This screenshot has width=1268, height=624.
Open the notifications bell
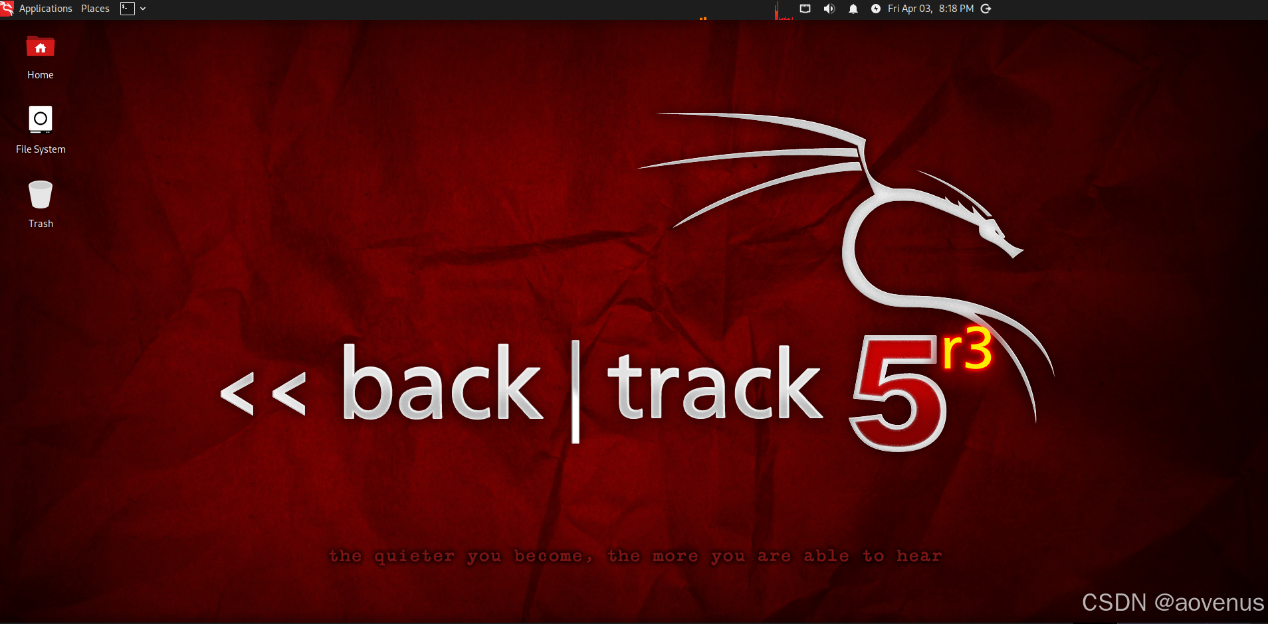coord(853,9)
